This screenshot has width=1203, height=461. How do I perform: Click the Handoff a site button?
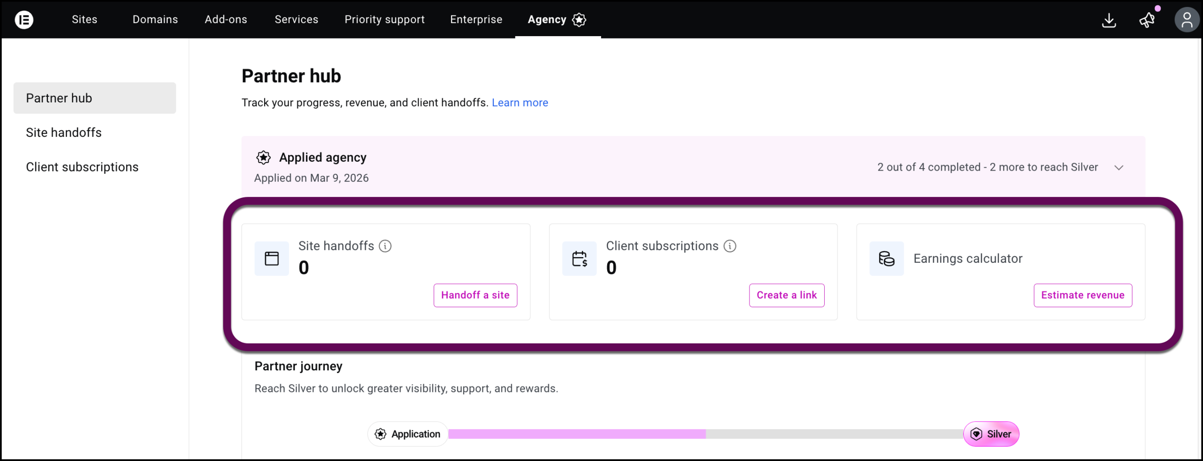pos(475,295)
